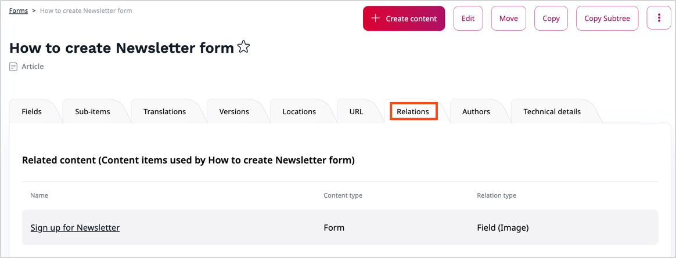676x258 pixels.
Task: Switch to the Sub-items tab
Action: click(x=92, y=111)
